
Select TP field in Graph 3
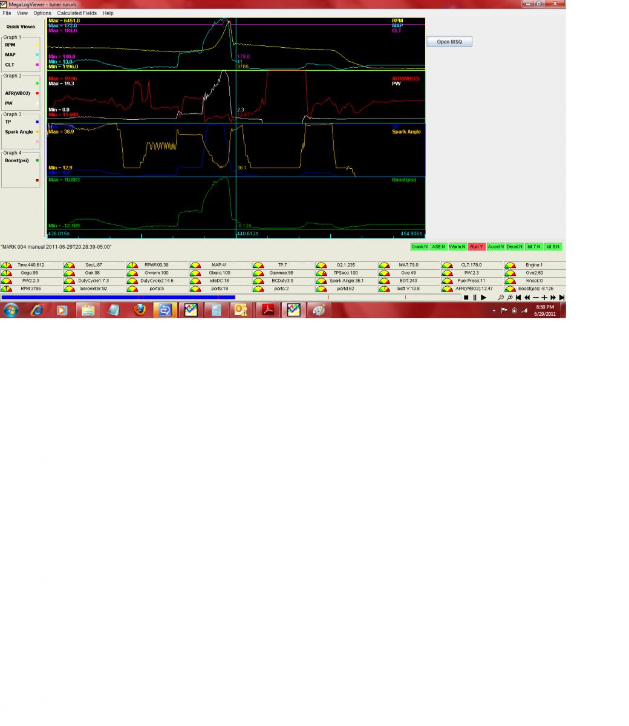coord(8,122)
